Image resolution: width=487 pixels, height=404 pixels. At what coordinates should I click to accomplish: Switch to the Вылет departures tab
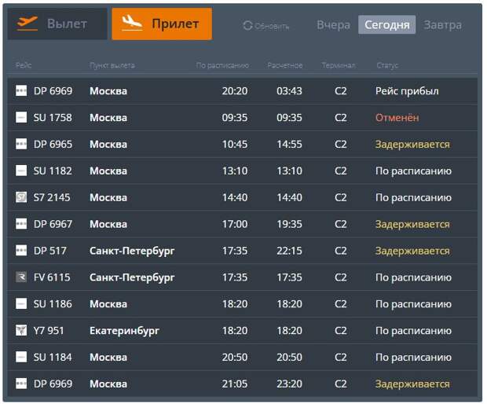pyautogui.click(x=57, y=24)
